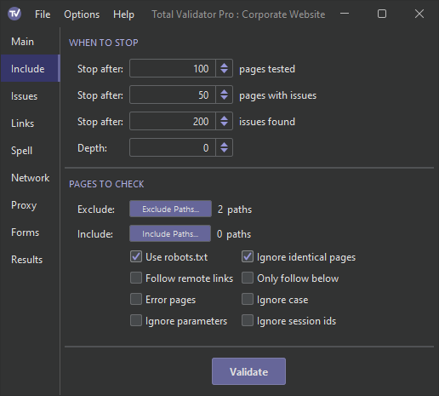The image size is (439, 396).
Task: Open the Include Paths dialog
Action: pyautogui.click(x=170, y=233)
